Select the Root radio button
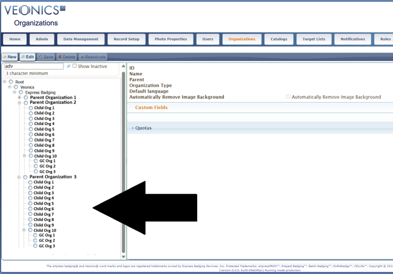This screenshot has width=393, height=274. point(11,82)
